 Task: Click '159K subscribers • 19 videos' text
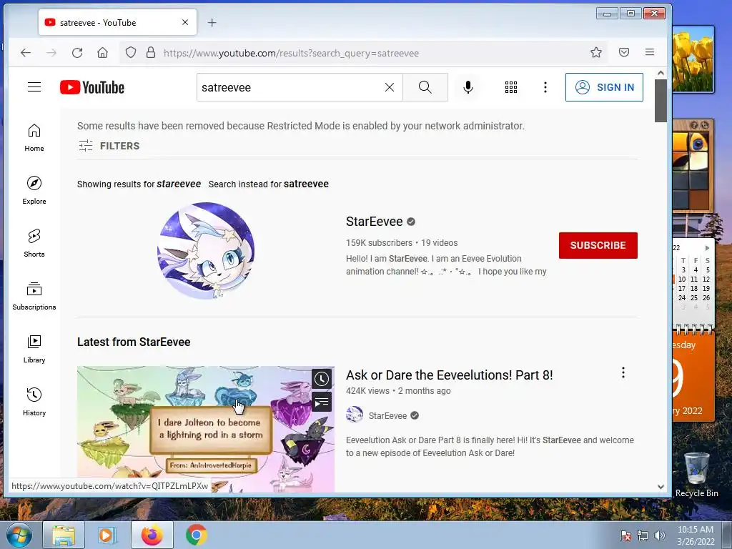(402, 243)
